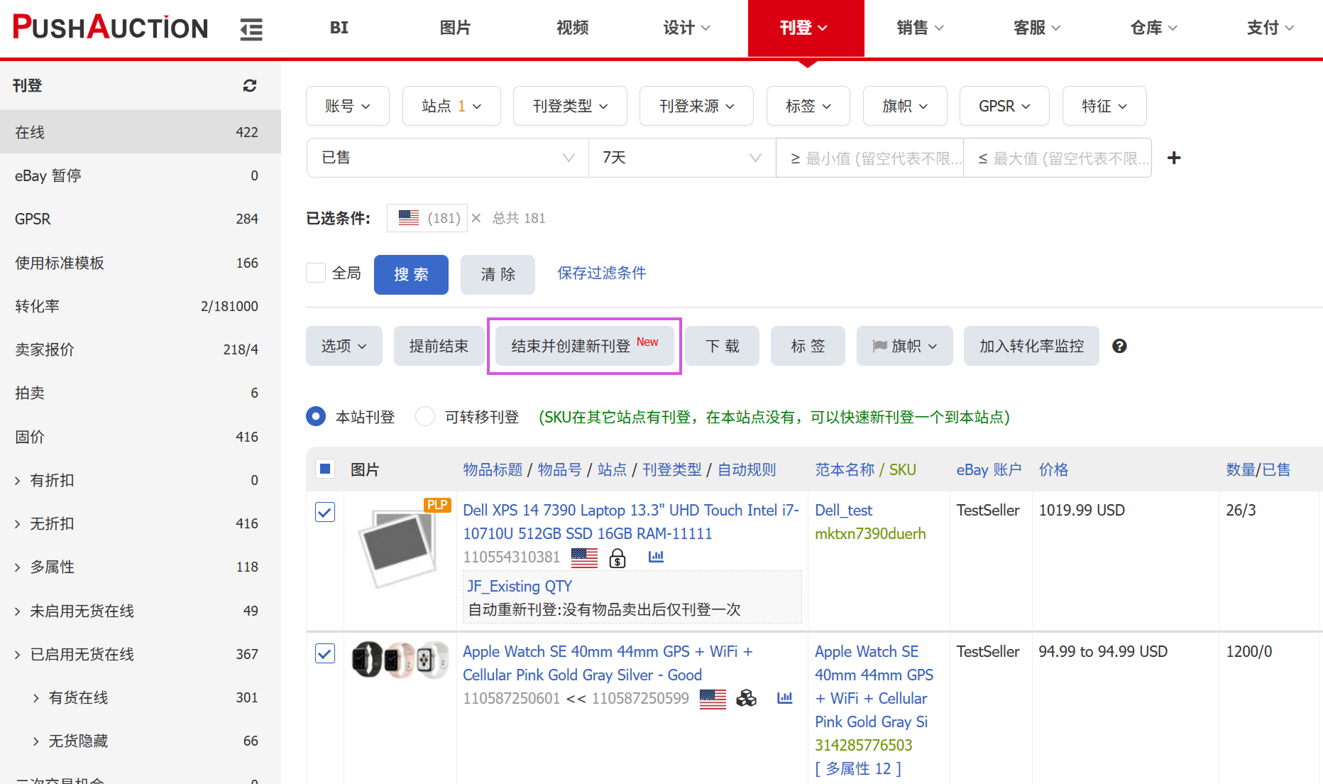The image size is (1323, 784).
Task: Open the 7天 time range dropdown
Action: [681, 158]
